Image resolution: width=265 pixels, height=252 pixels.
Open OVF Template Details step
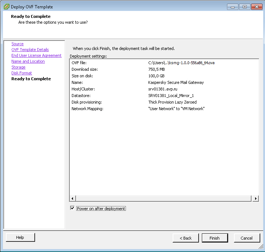[30, 50]
